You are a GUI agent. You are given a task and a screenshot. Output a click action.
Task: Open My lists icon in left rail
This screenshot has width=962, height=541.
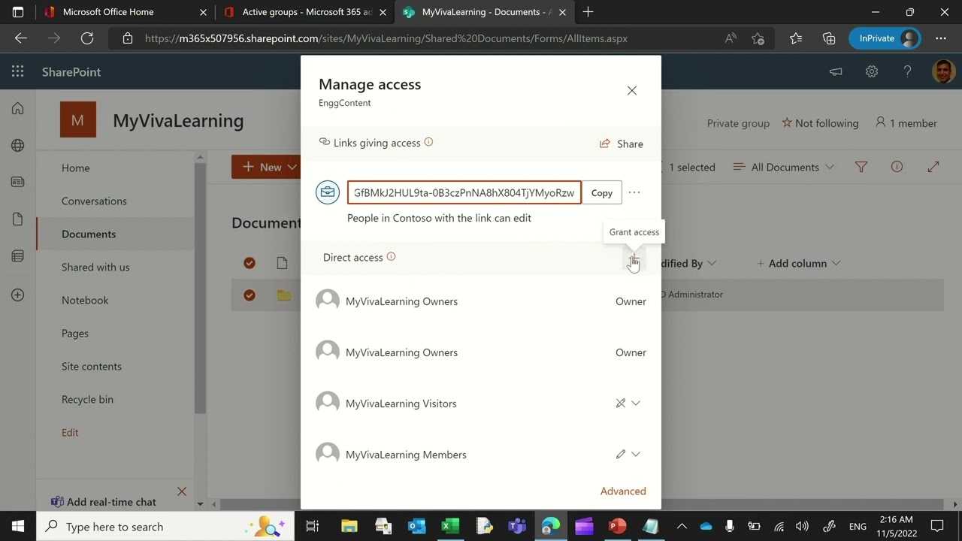click(x=18, y=256)
